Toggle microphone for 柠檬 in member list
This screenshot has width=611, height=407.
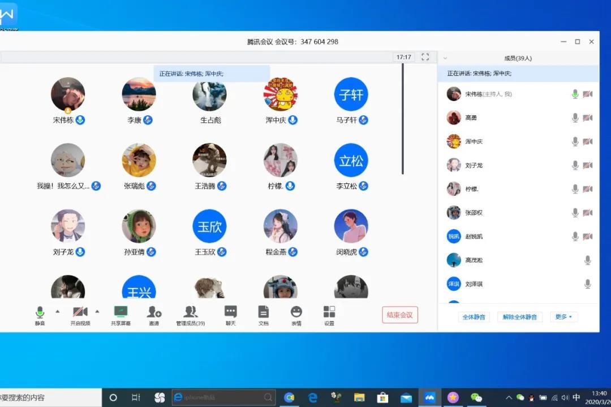point(575,189)
